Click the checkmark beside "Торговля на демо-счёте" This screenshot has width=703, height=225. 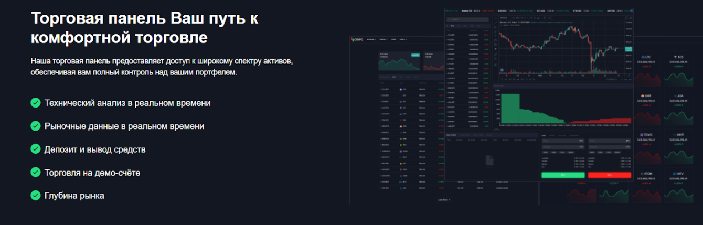click(36, 173)
